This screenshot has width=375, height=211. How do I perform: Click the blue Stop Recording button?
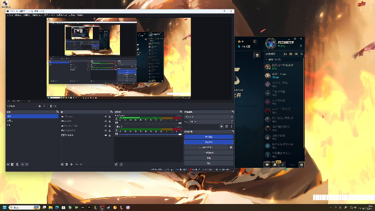click(209, 142)
